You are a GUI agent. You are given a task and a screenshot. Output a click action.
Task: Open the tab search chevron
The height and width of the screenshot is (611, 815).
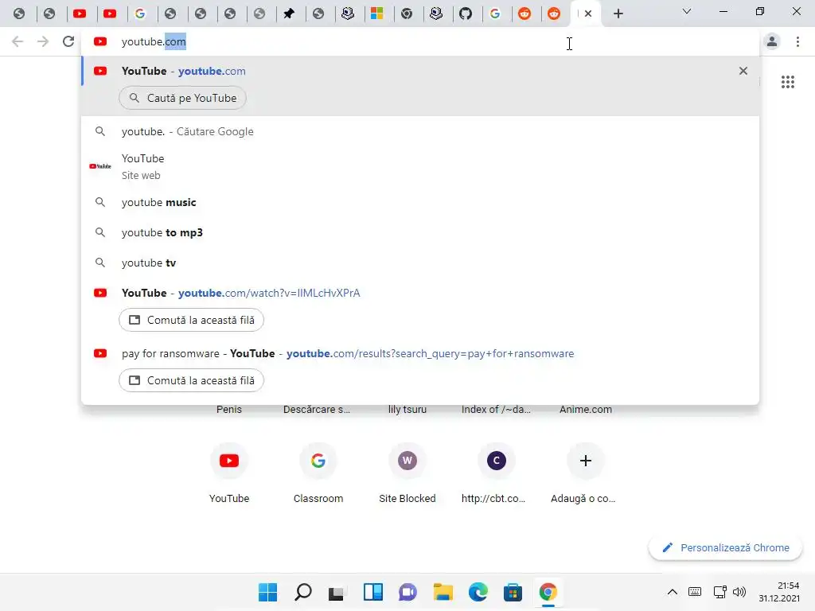coord(687,11)
